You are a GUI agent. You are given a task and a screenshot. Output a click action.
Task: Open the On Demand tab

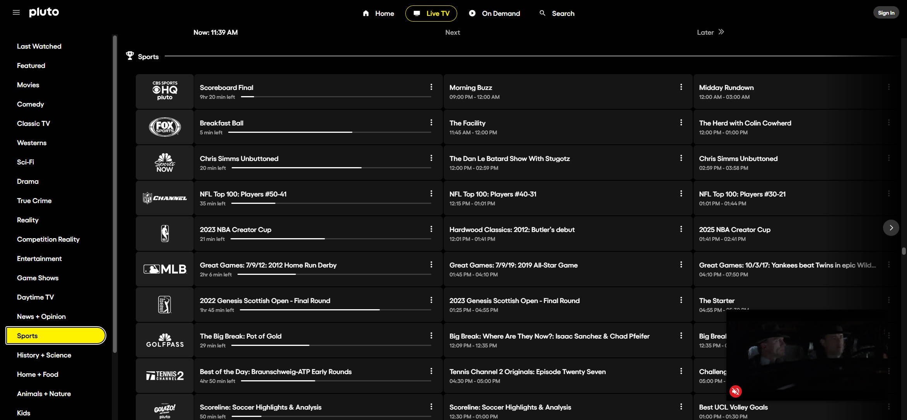[495, 14]
